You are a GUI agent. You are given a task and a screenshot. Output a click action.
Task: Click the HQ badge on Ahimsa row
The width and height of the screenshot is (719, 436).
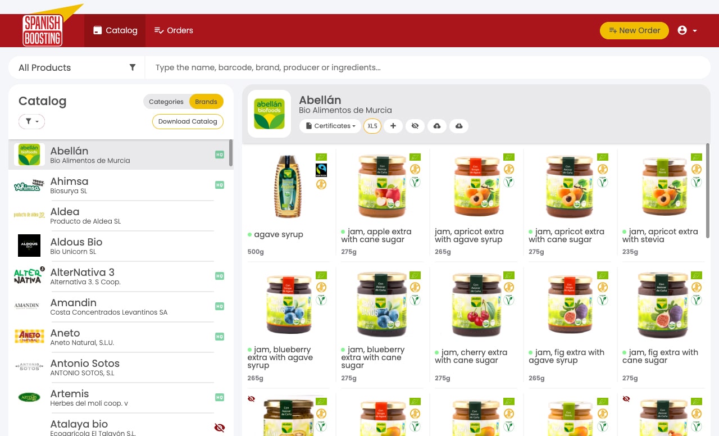tap(220, 185)
